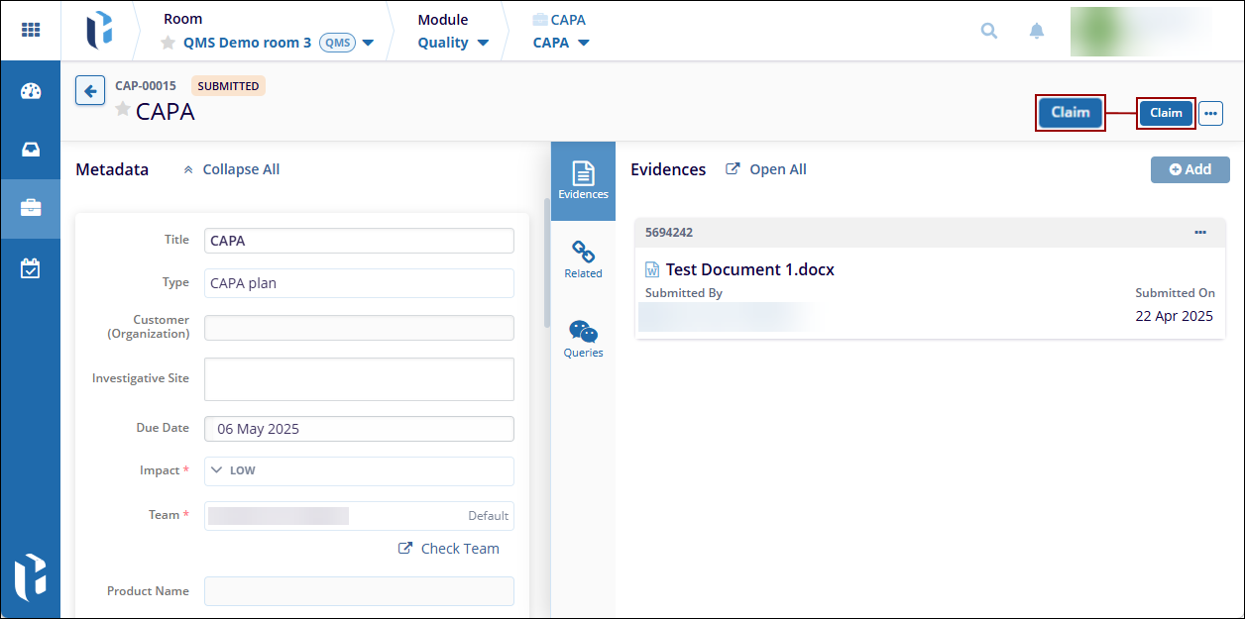This screenshot has width=1245, height=619.
Task: Select the briefcase sidebar icon
Action: tap(31, 208)
